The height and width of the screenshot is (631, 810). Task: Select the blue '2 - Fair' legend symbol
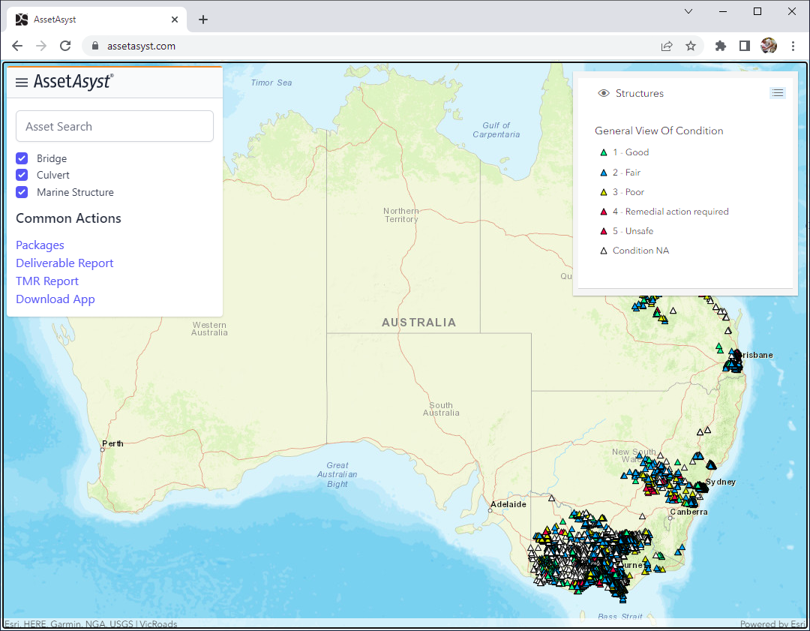[603, 173]
